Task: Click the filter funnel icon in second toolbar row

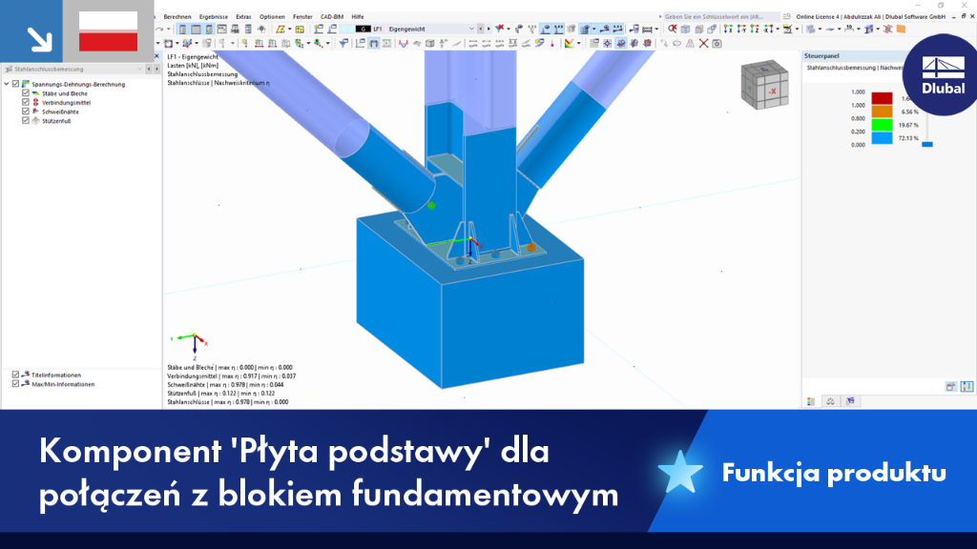Action: pyautogui.click(x=343, y=44)
